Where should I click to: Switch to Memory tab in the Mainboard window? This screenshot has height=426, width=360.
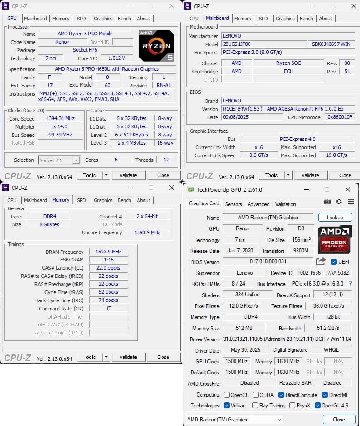[x=243, y=19]
